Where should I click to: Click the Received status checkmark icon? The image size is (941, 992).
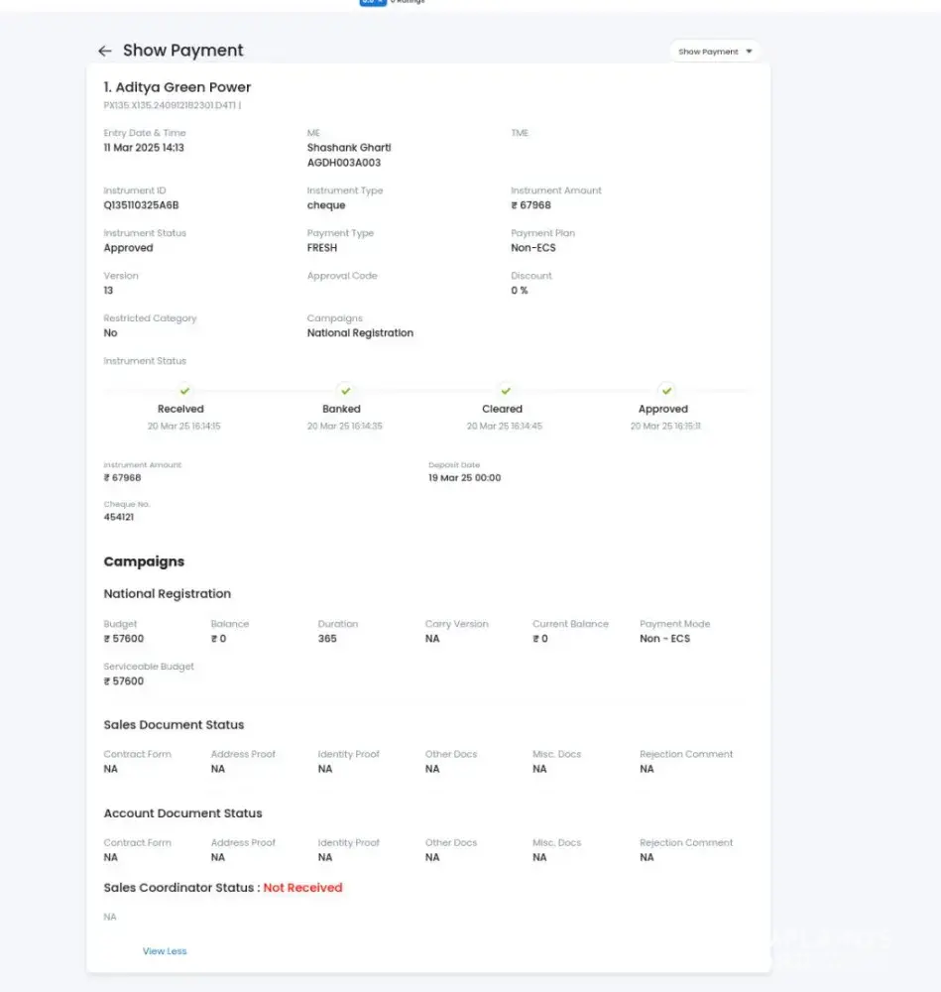pyautogui.click(x=184, y=391)
